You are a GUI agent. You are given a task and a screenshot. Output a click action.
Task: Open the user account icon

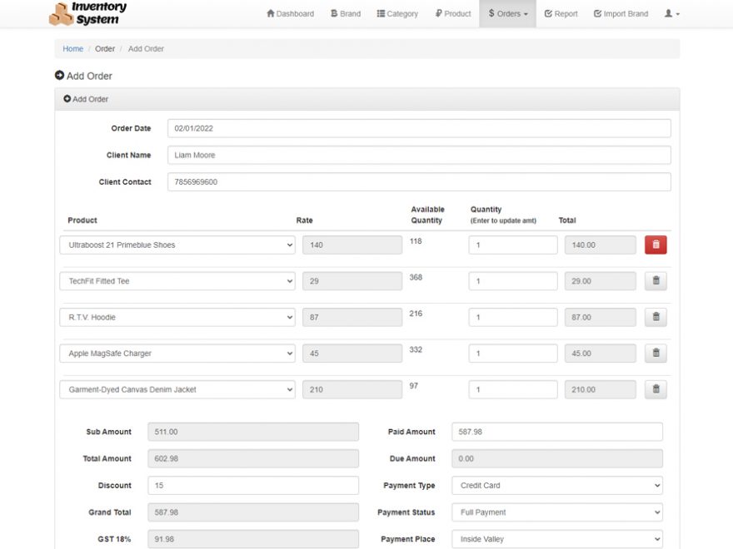click(x=669, y=13)
